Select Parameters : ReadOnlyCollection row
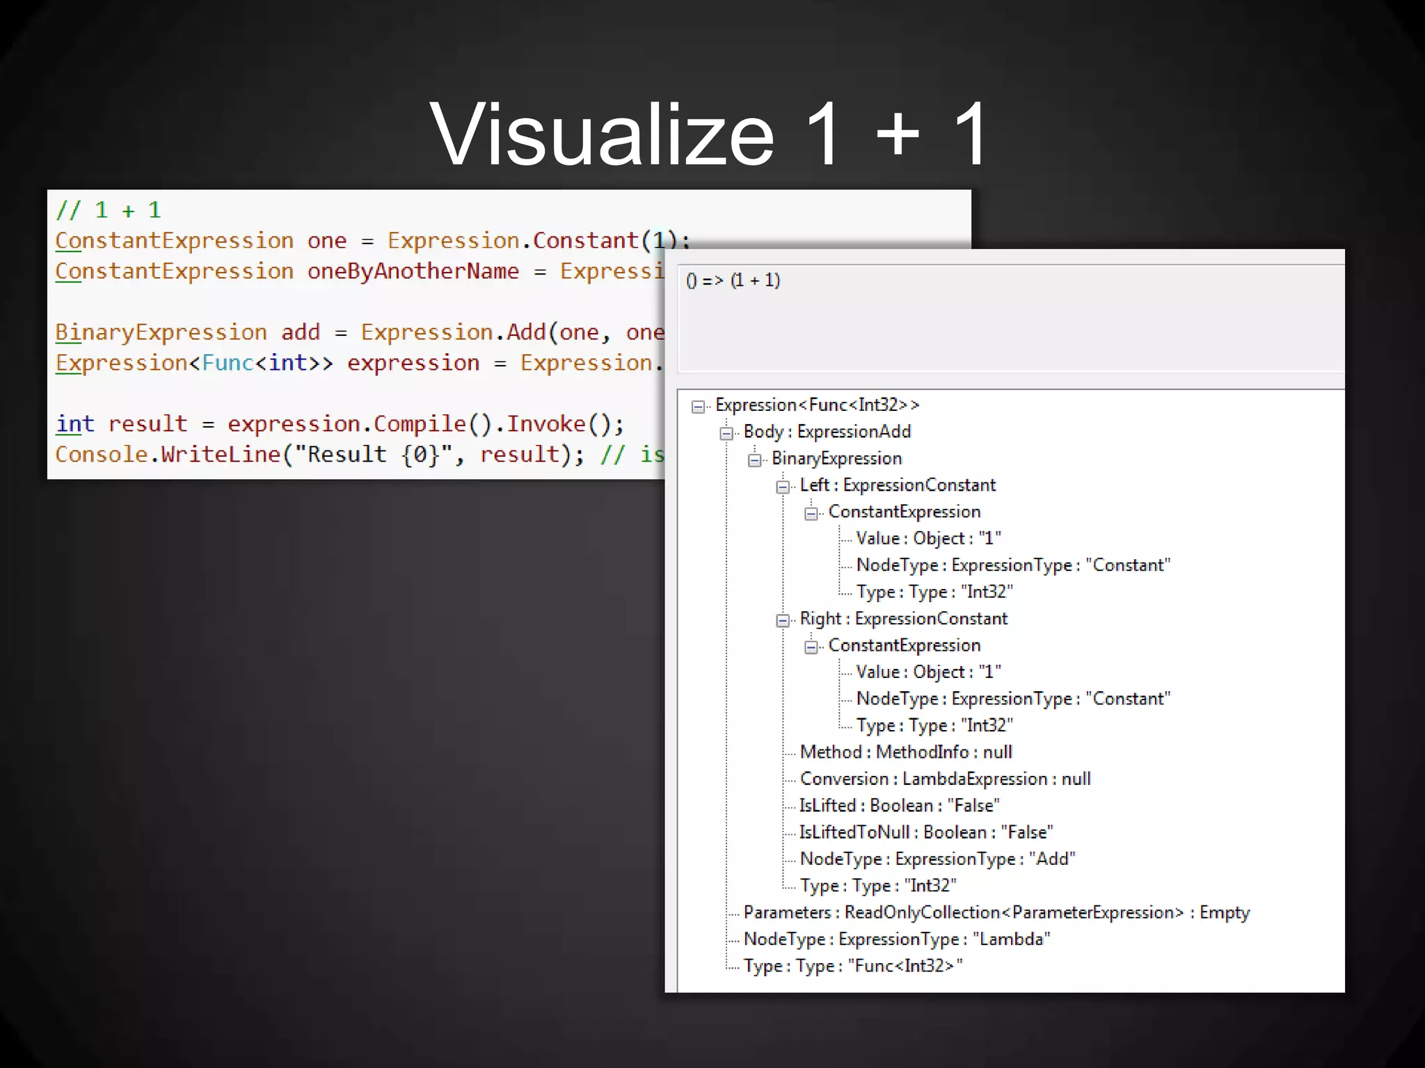Screen dimensions: 1425x1068 [996, 912]
